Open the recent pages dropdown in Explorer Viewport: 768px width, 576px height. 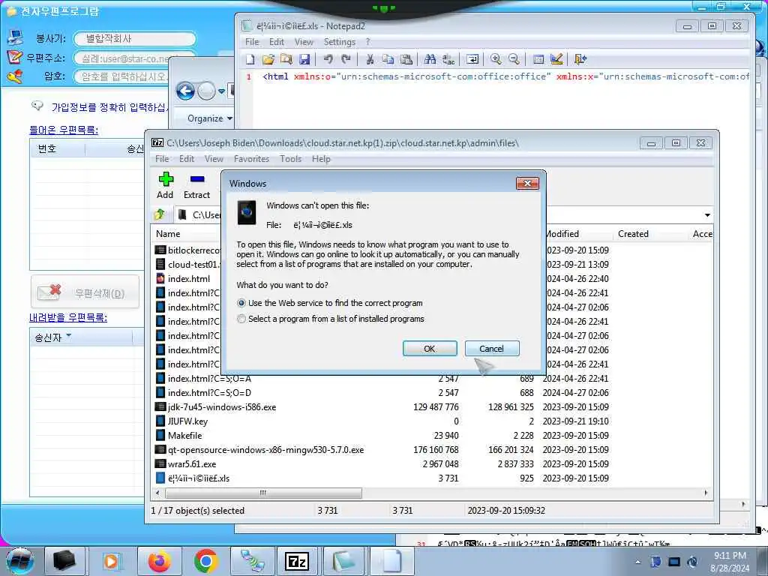(222, 91)
